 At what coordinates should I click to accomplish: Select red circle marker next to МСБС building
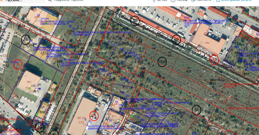94,115
